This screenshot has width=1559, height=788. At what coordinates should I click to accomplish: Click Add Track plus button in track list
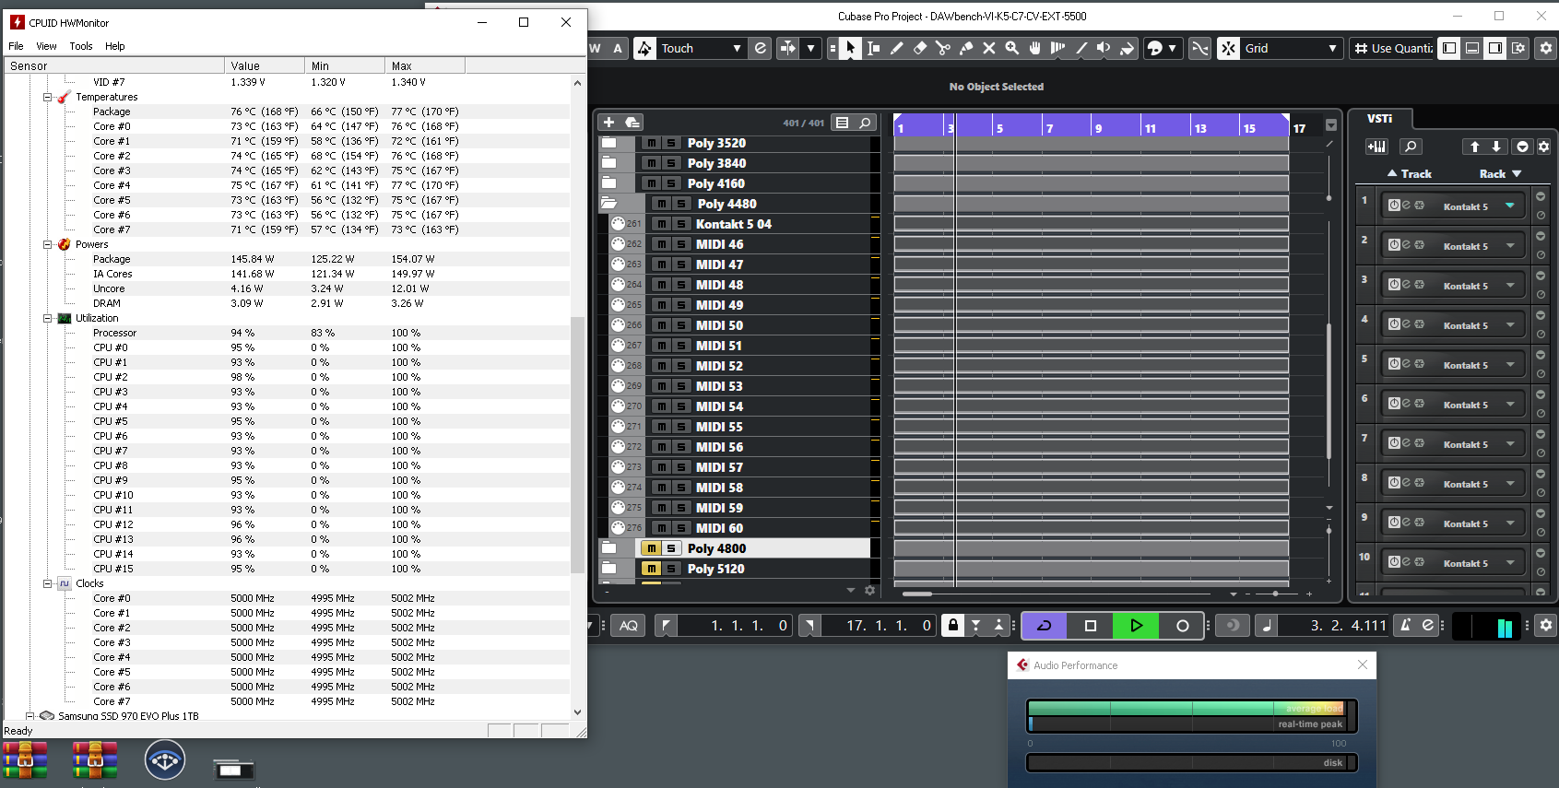coord(608,122)
